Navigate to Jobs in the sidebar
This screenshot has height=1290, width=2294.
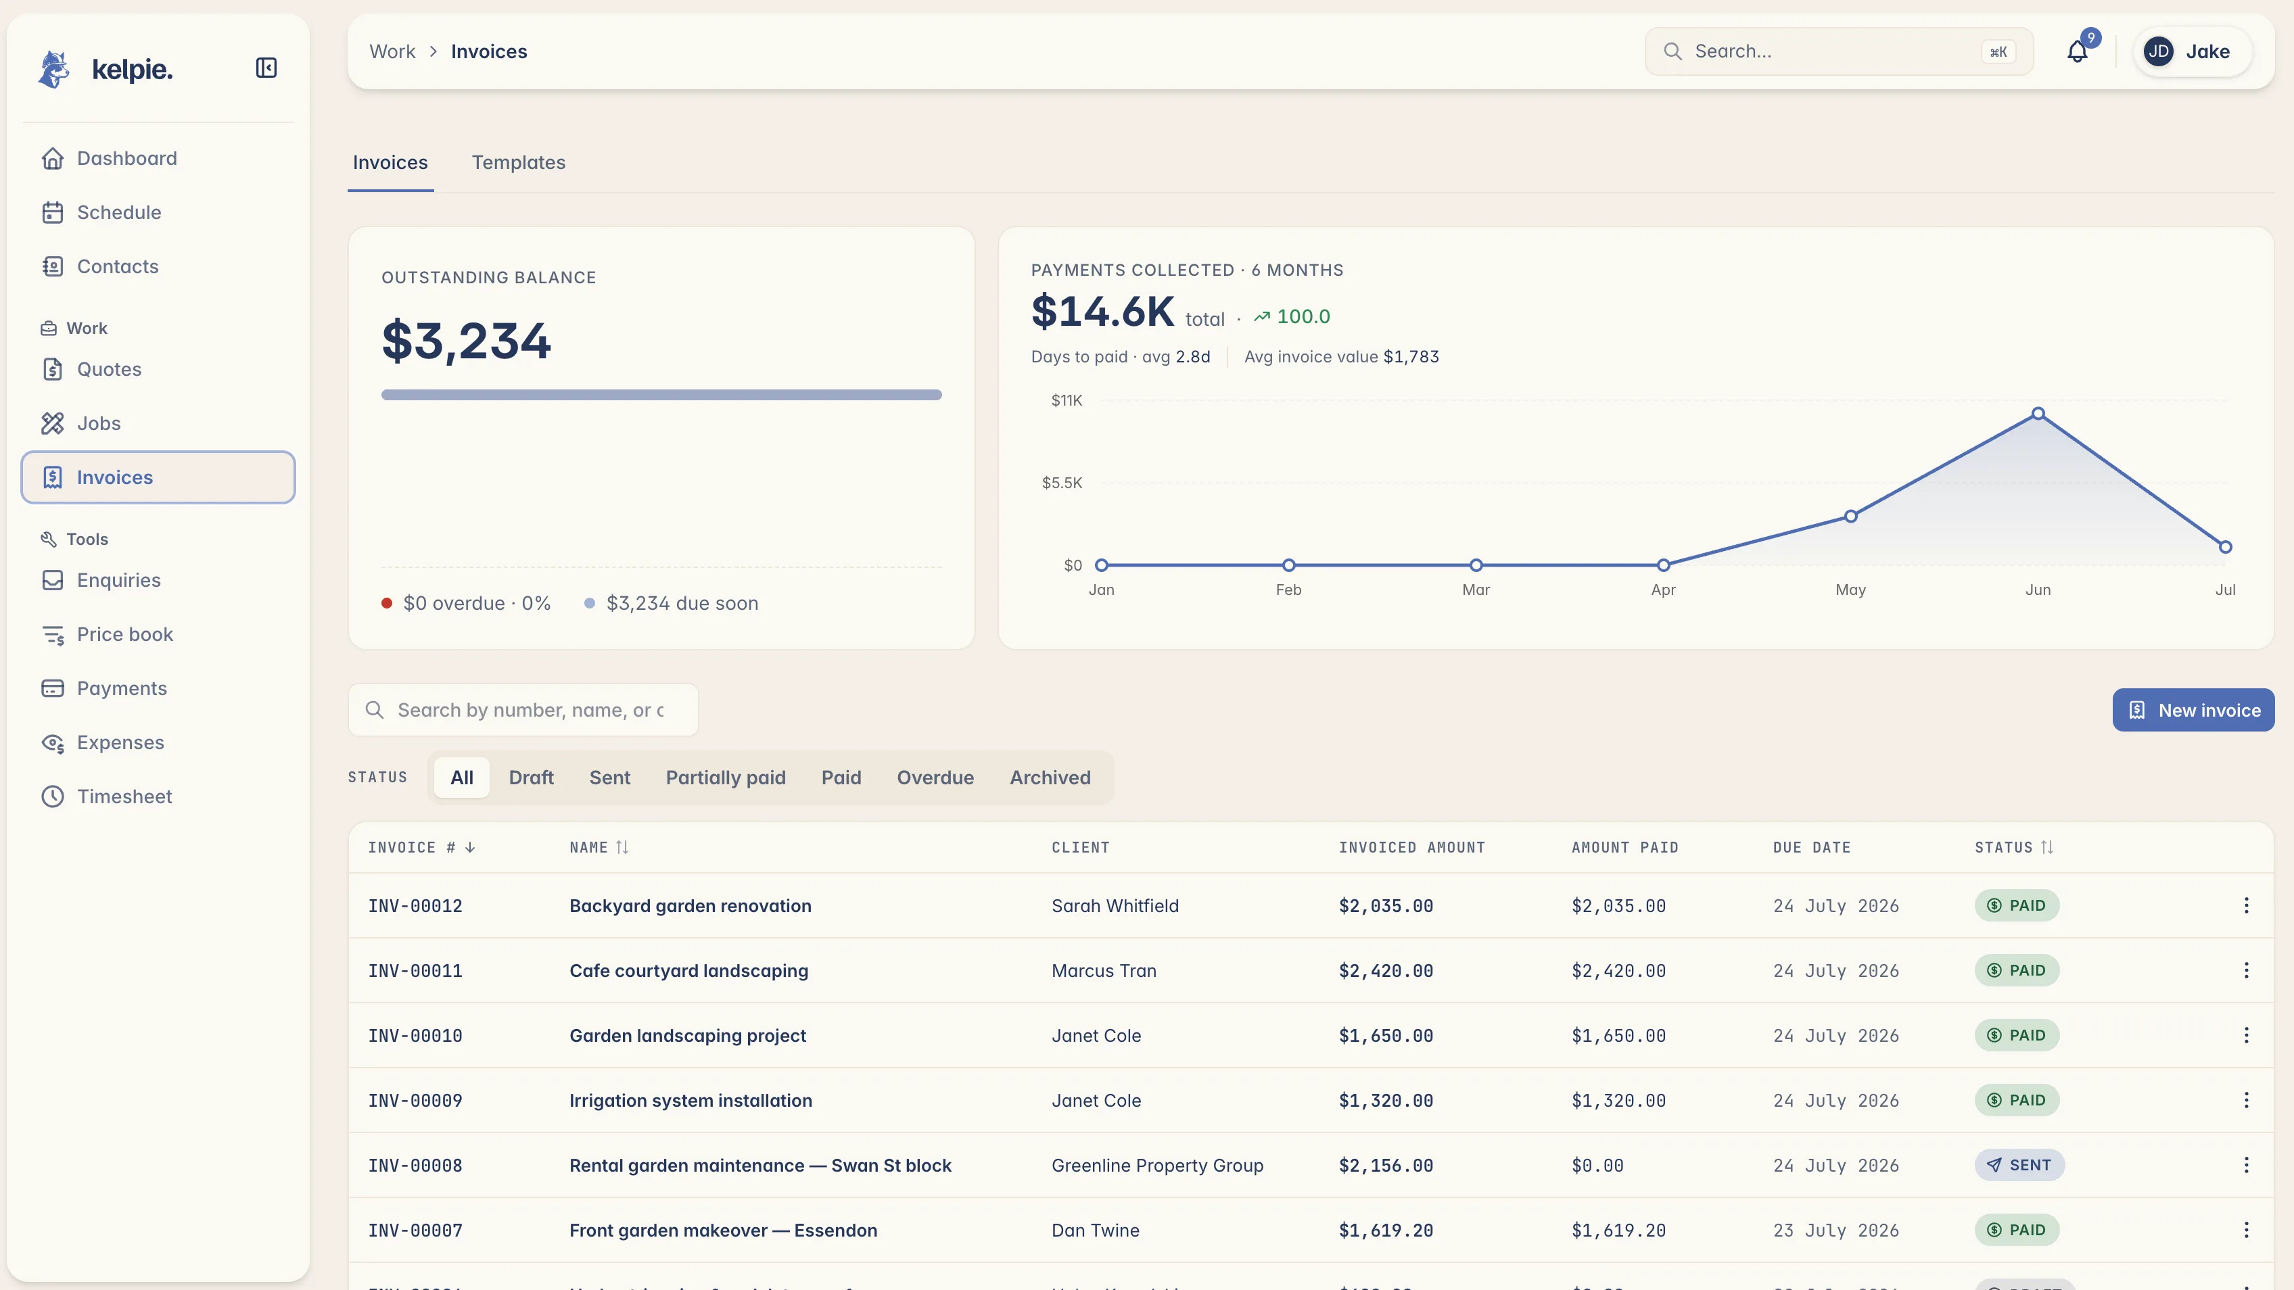click(158, 423)
